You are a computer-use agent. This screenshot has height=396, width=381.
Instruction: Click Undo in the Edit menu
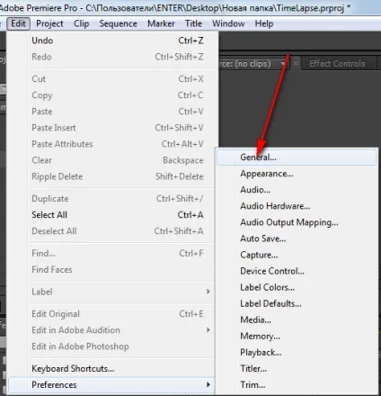pyautogui.click(x=111, y=40)
